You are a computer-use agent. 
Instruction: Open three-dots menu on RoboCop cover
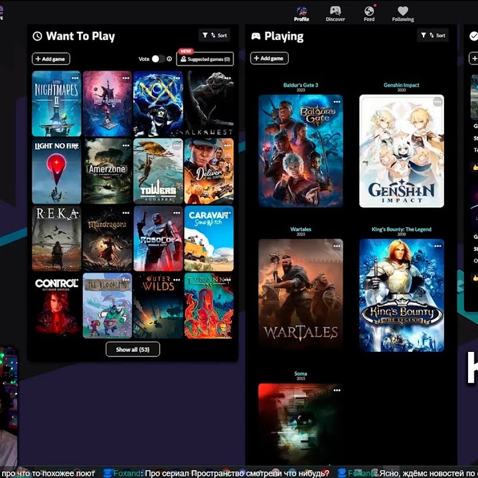(177, 213)
